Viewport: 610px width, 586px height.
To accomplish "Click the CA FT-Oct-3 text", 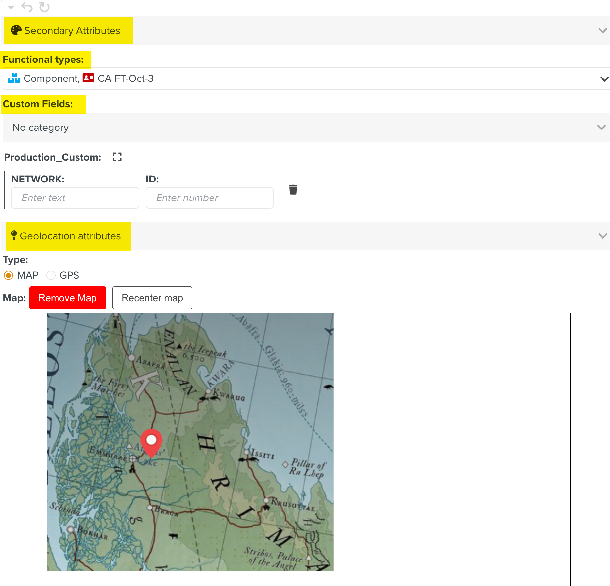I will pos(126,78).
